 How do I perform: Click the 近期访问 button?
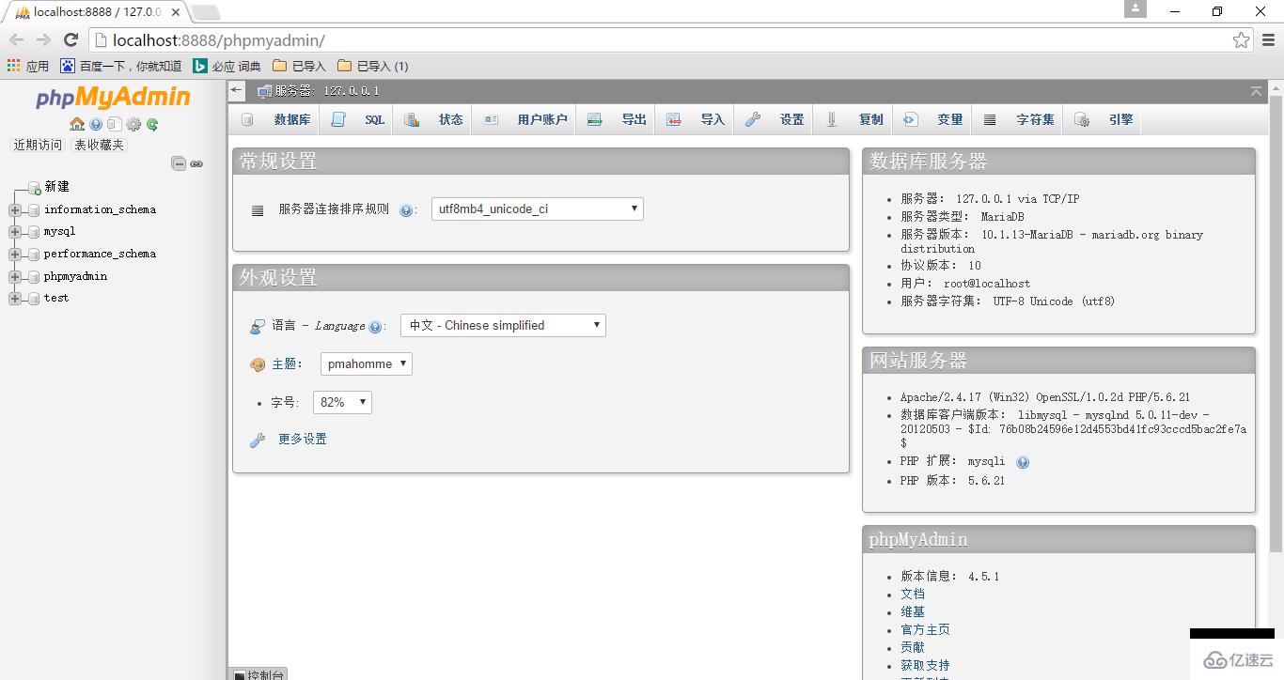point(38,145)
